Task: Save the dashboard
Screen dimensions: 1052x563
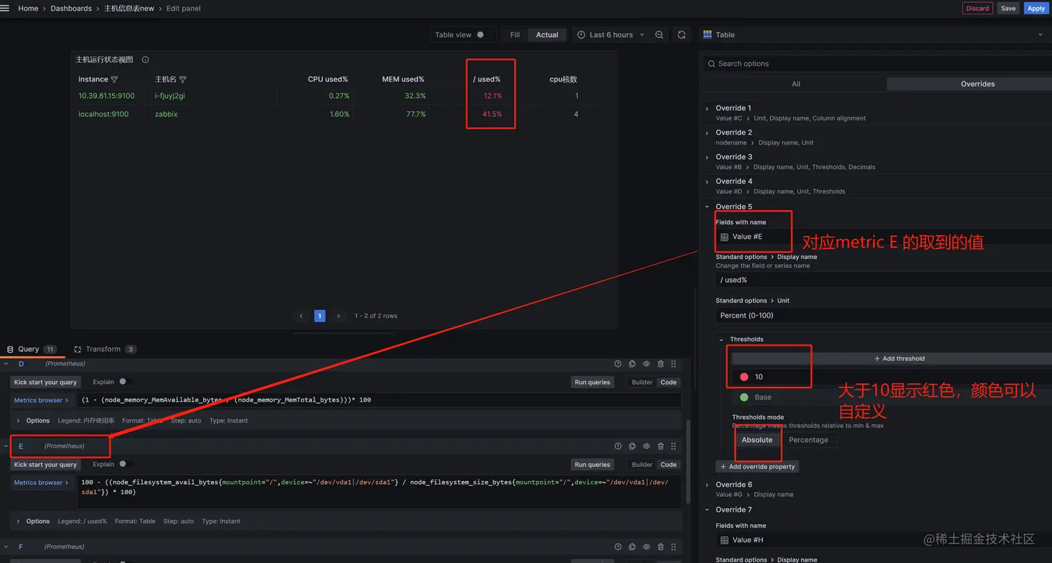Action: pos(1008,8)
